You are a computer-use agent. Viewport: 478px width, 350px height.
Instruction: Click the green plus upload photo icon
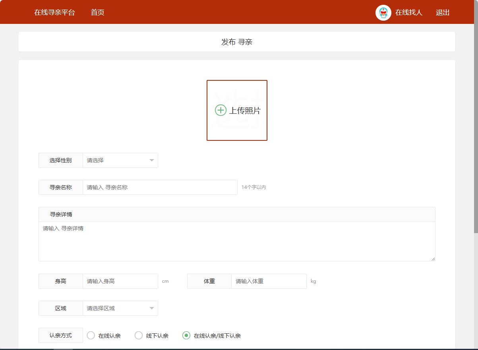[x=220, y=110]
